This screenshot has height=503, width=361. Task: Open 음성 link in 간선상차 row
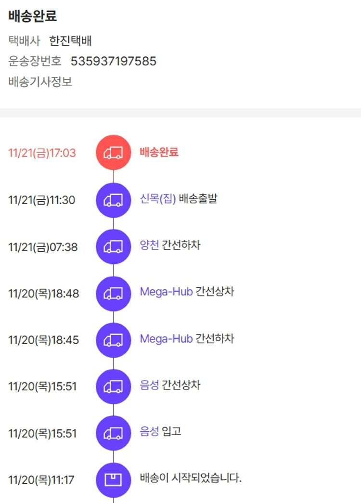coord(149,385)
